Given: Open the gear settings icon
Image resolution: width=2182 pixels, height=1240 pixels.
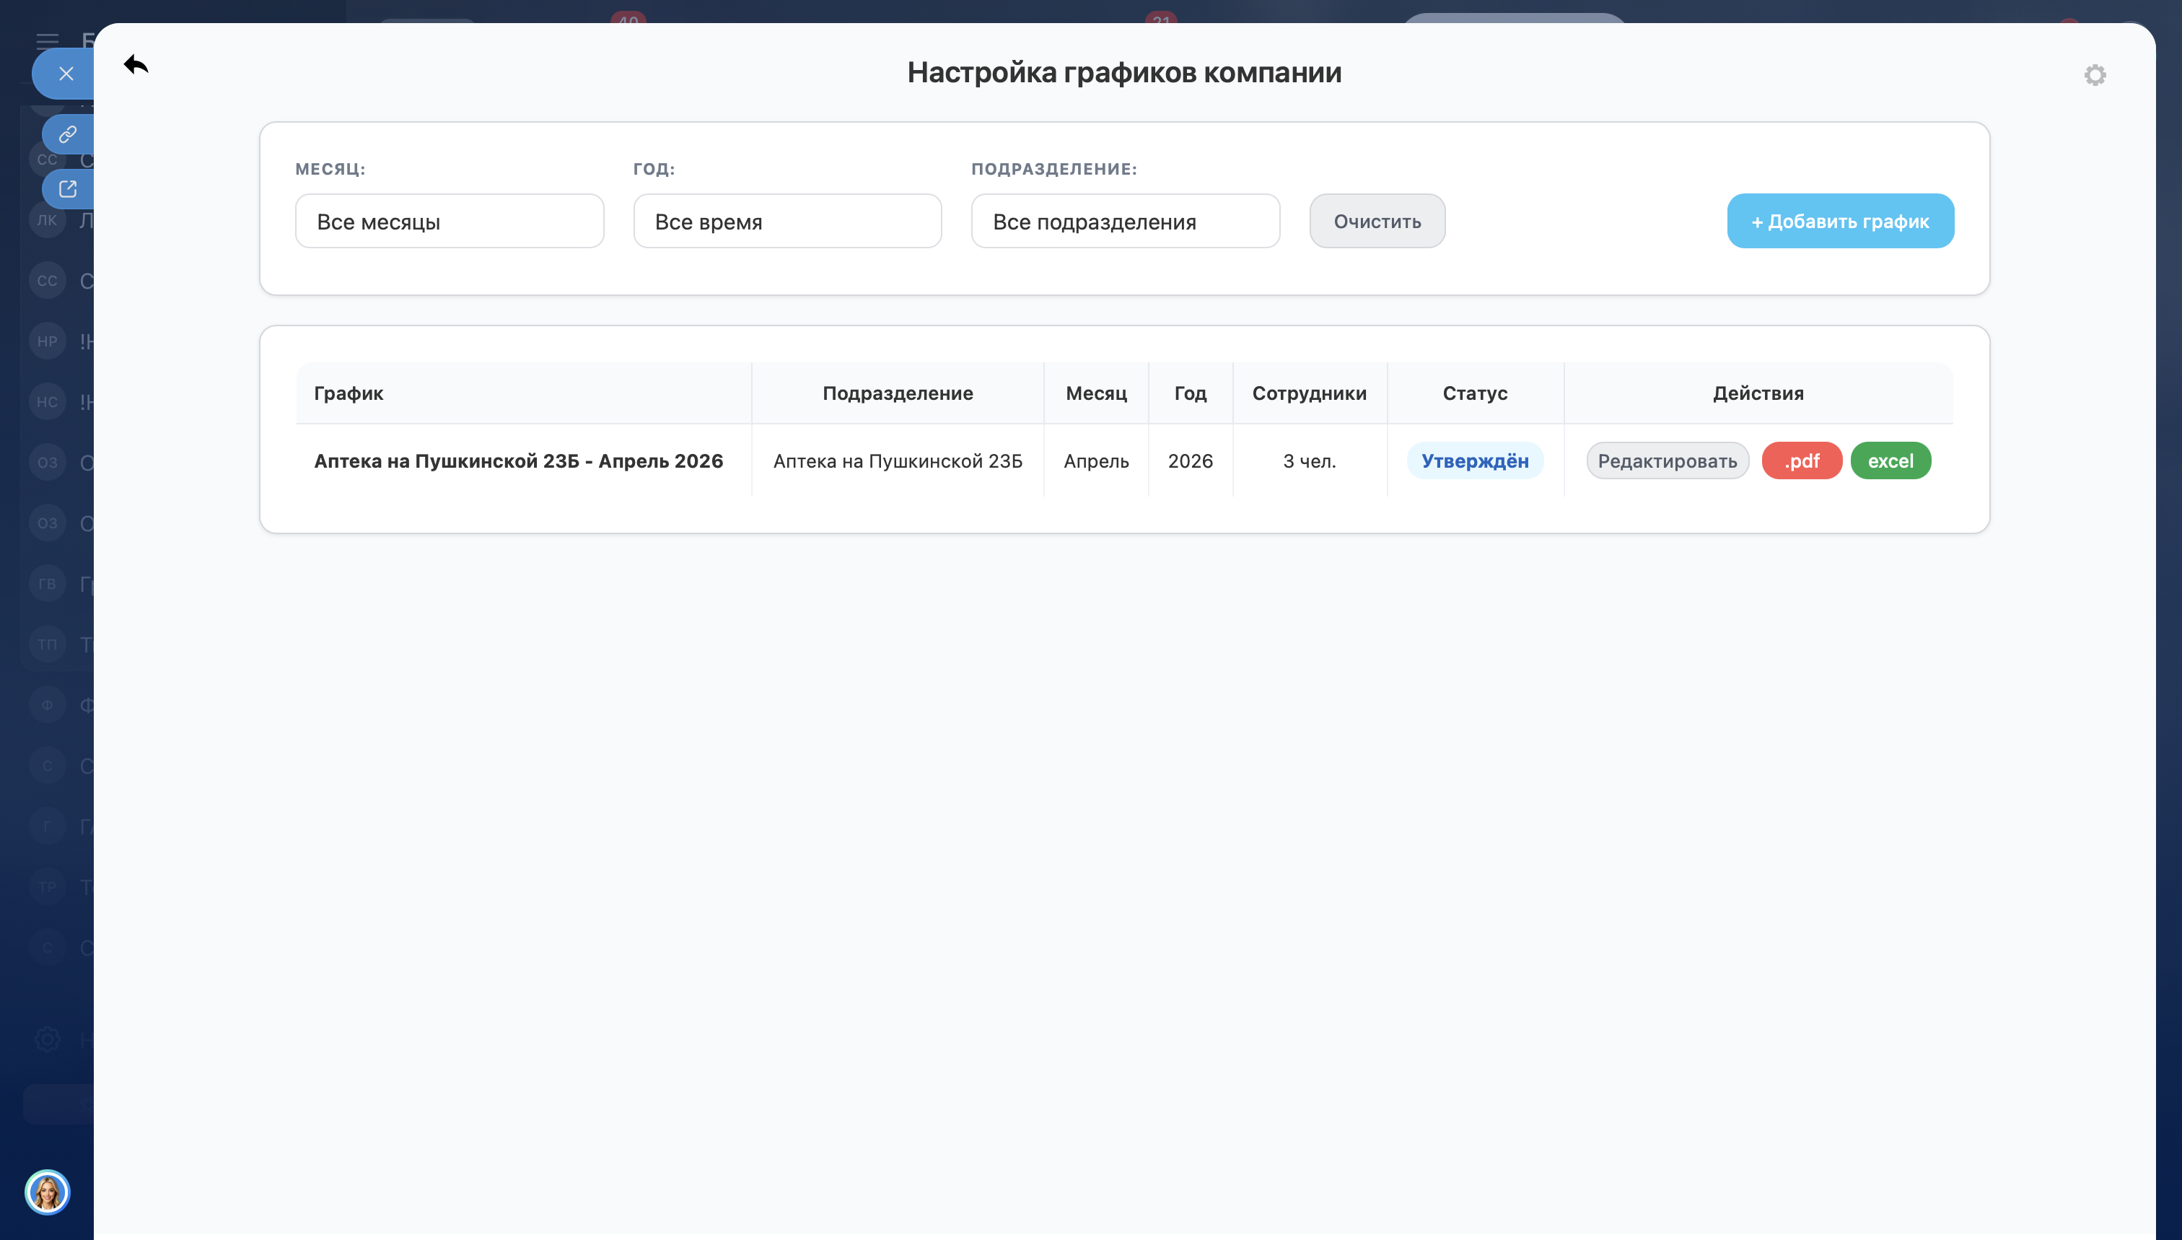Looking at the screenshot, I should pos(2094,75).
